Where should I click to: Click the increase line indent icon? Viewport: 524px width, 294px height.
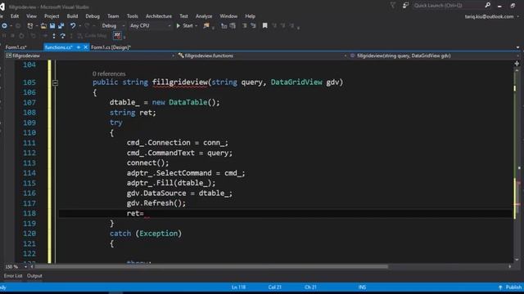(x=233, y=25)
